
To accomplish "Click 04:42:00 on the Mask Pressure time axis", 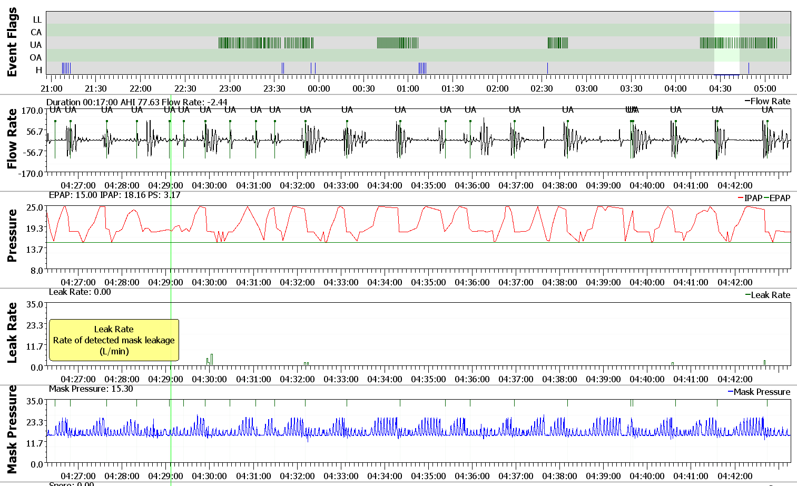I will 735,476.
